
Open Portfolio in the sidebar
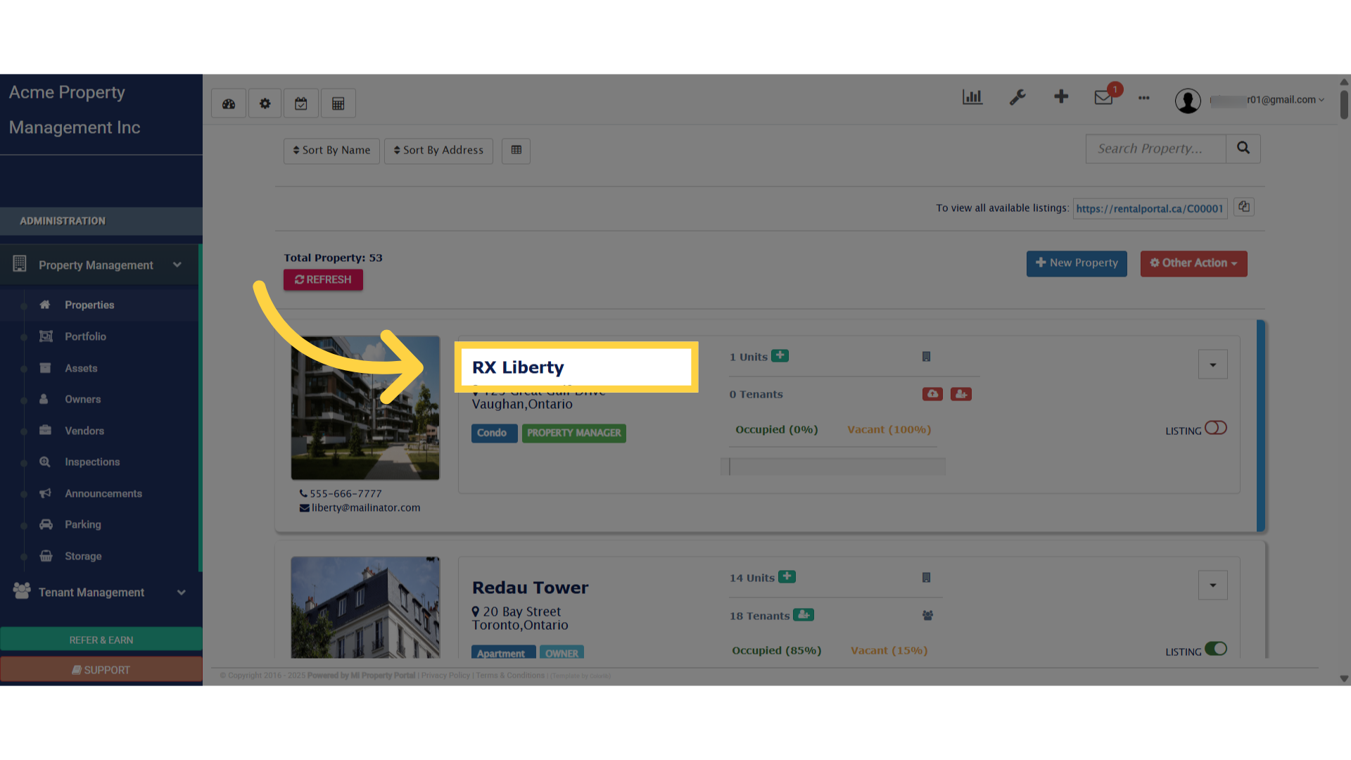click(85, 336)
